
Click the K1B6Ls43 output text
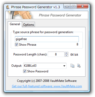30,66
